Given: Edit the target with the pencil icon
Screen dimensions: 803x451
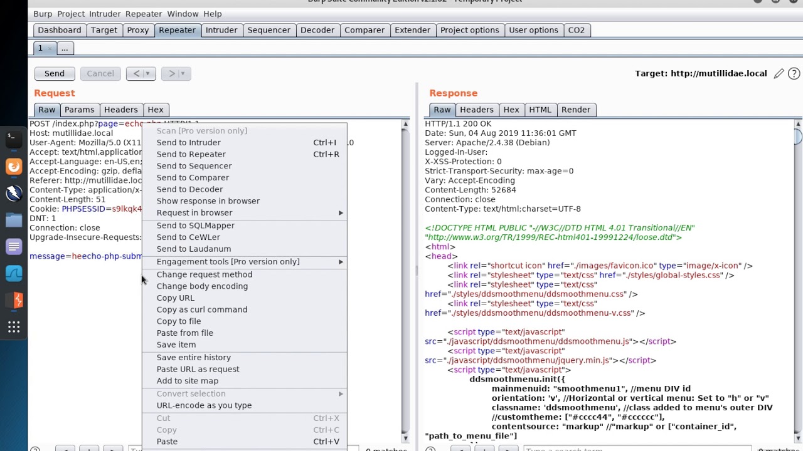Looking at the screenshot, I should click(x=779, y=73).
